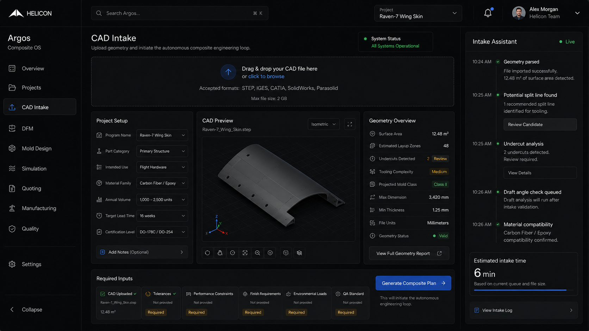This screenshot has height=331, width=589.
Task: Click the Medium tooling complexity badge
Action: pos(439,172)
